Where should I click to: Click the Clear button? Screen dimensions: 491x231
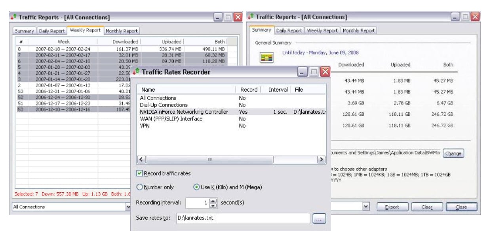427,207
